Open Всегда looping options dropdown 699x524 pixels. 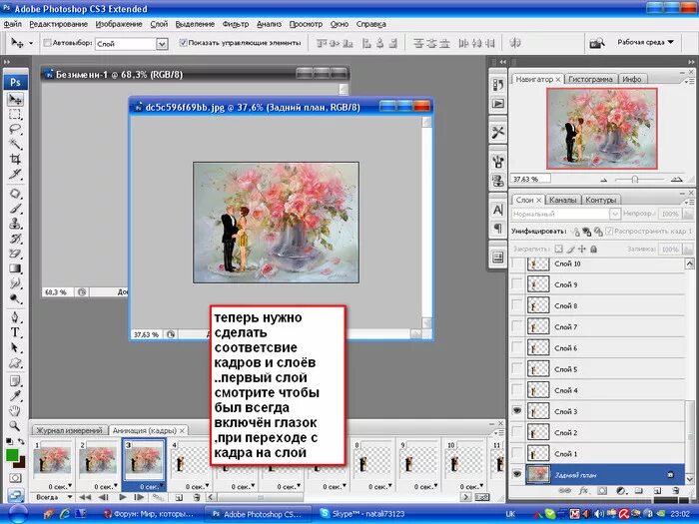pos(54,497)
